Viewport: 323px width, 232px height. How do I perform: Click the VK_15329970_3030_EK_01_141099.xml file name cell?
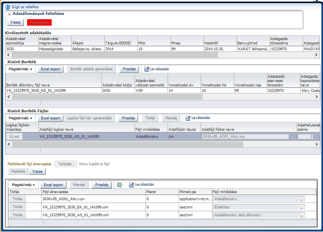(x=94, y=207)
